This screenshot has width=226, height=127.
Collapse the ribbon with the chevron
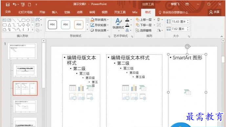click(x=222, y=36)
